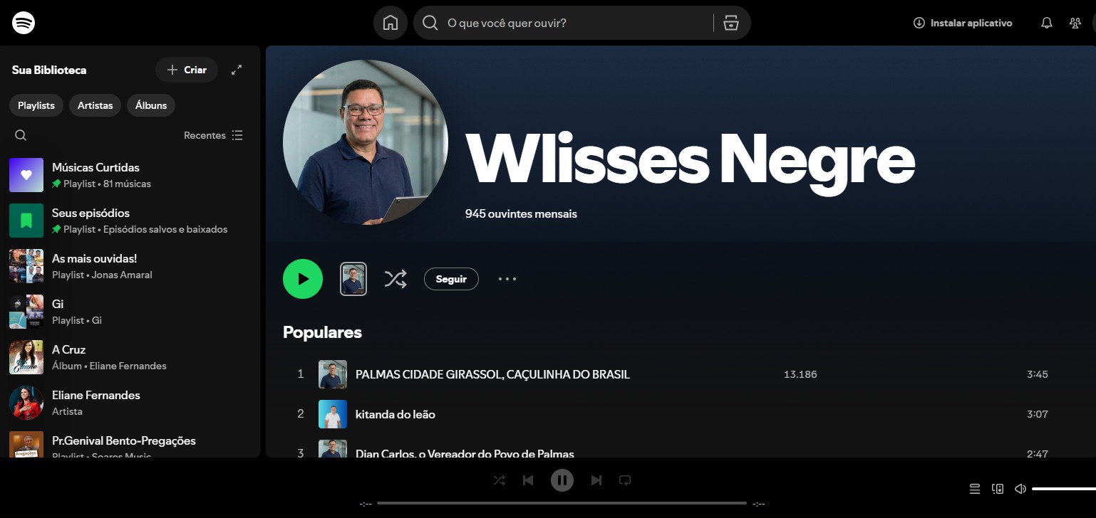This screenshot has height=518, width=1096.
Task: Filter library by Playlists
Action: click(36, 105)
